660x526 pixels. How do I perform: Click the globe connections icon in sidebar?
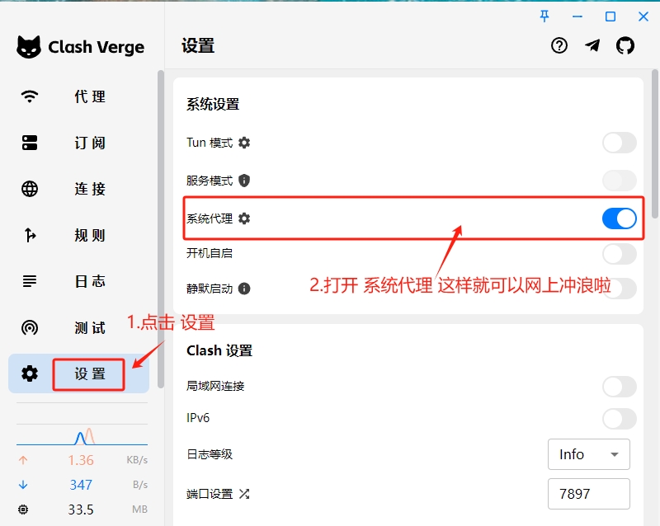[30, 189]
